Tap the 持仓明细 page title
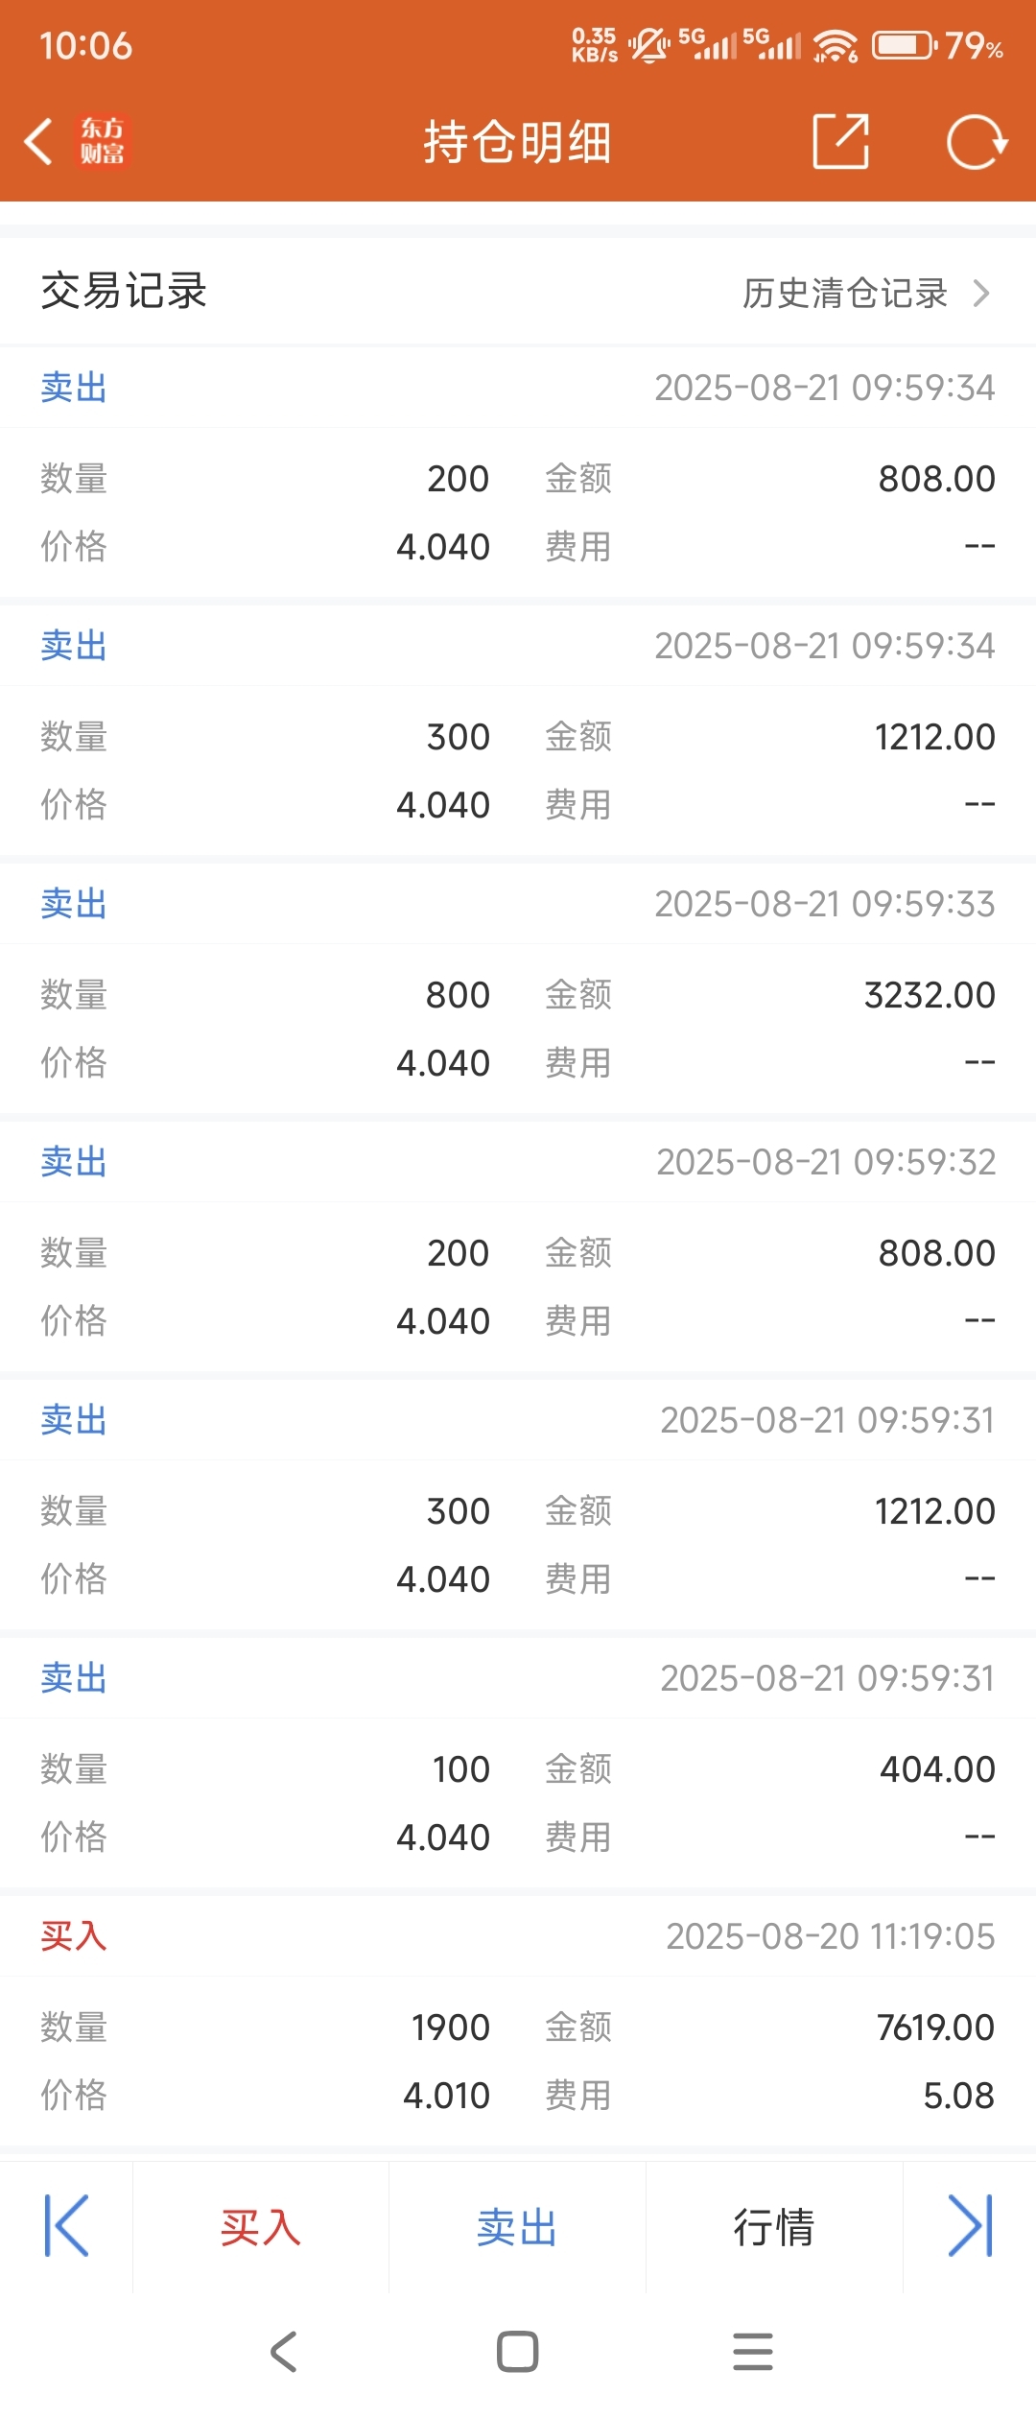Viewport: 1036px width, 2418px height. pyautogui.click(x=518, y=142)
